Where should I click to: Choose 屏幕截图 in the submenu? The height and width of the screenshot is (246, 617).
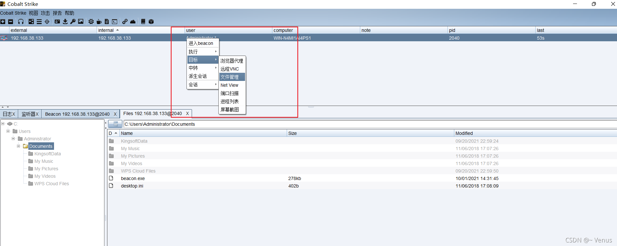pos(232,109)
